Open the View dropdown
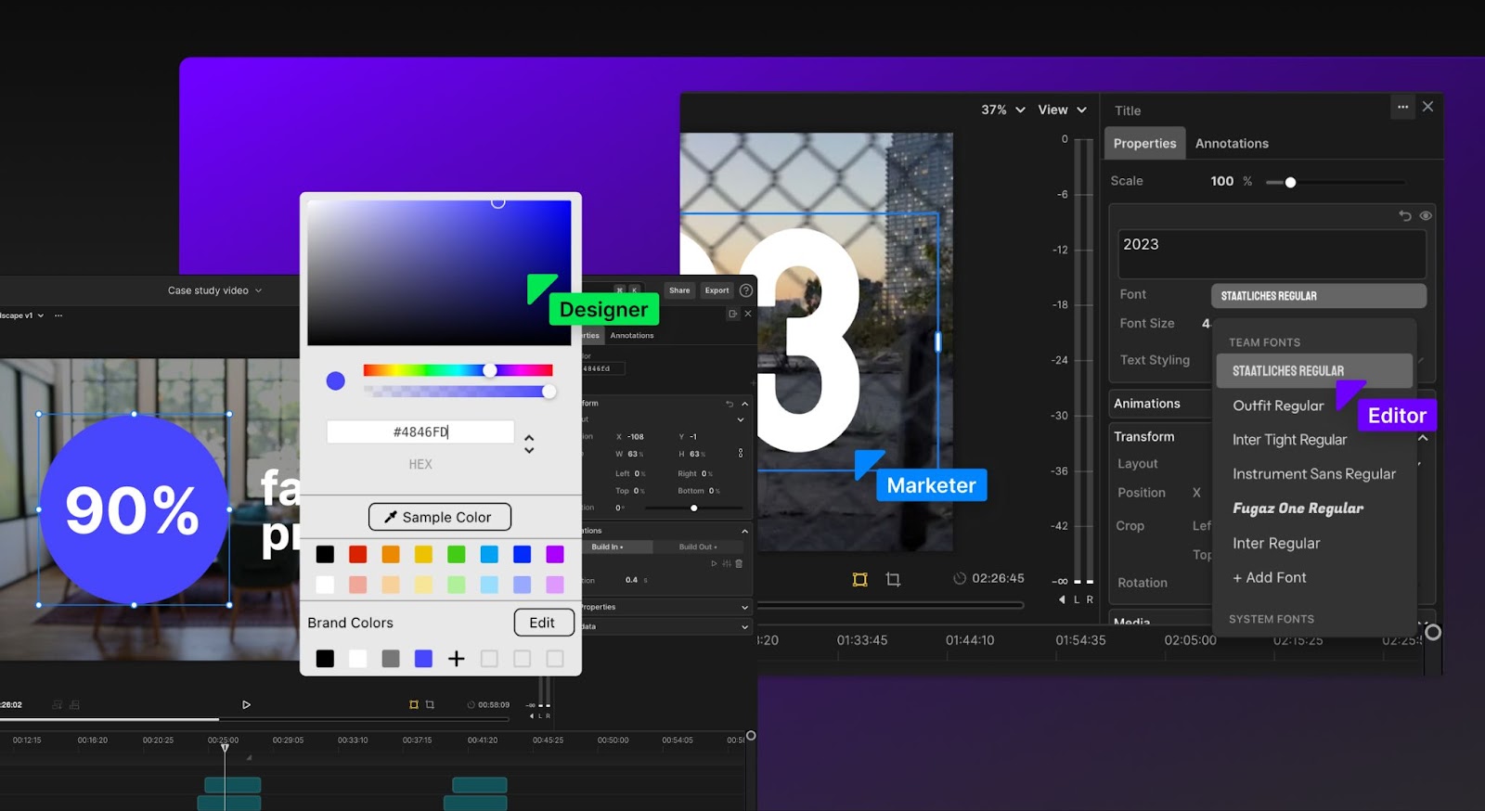The image size is (1485, 811). coord(1062,109)
